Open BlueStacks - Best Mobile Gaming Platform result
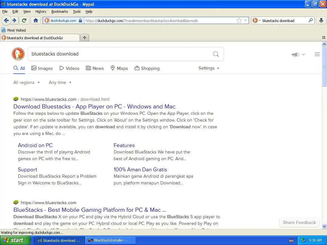The image size is (327, 245). pos(90,210)
